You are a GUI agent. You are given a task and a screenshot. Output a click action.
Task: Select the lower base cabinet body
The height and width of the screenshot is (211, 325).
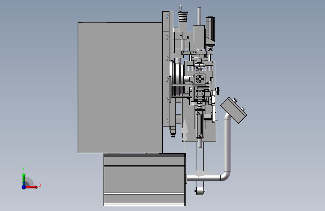click(x=144, y=180)
